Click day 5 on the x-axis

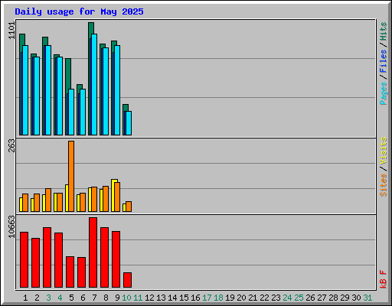(x=71, y=298)
